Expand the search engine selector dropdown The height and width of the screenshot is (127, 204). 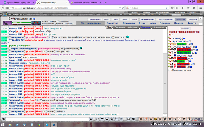(x=128, y=8)
